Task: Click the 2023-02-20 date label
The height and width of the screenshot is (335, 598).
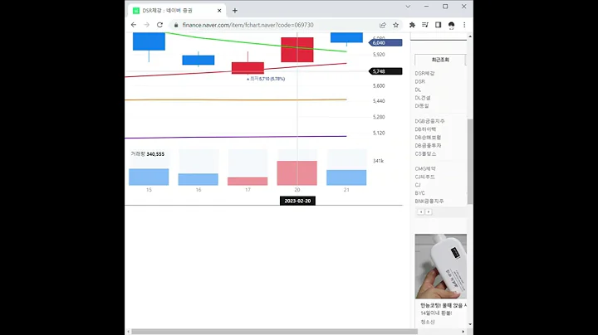Action: [x=297, y=201]
